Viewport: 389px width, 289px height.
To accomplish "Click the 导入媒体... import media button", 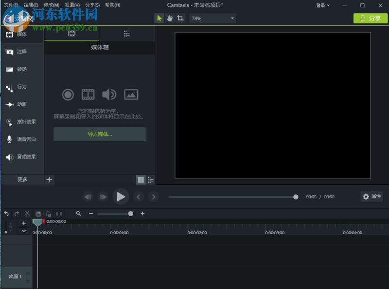I will pos(100,135).
